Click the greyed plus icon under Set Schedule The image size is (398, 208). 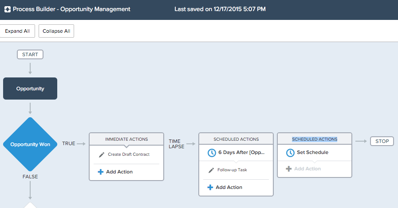[289, 169]
